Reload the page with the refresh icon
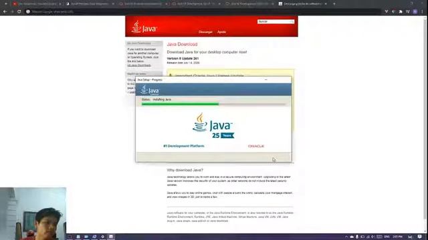Viewport: 428px width, 240px height. [19, 12]
